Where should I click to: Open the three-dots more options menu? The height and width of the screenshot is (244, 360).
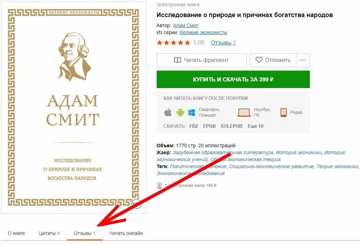tap(303, 60)
